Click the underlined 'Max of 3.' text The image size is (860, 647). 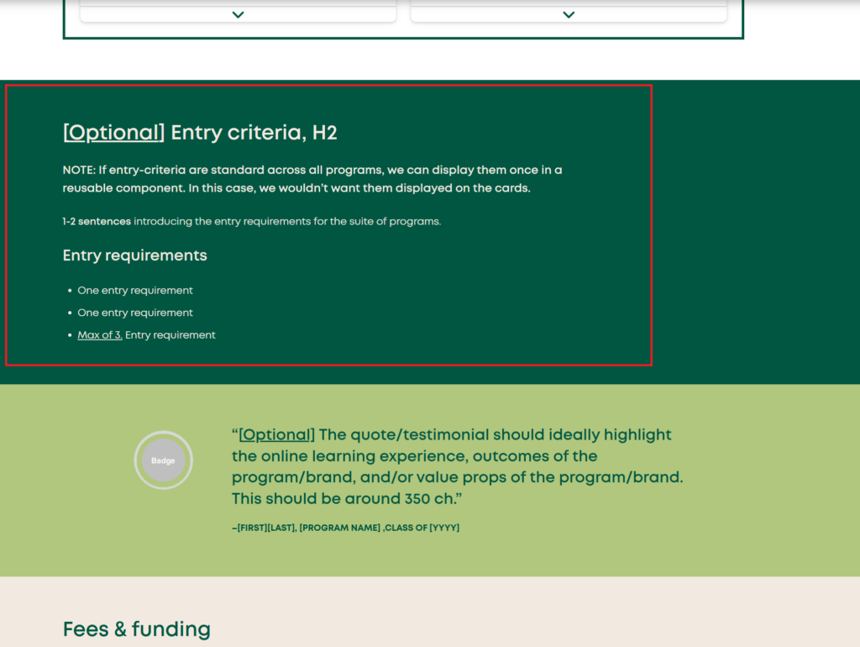(100, 334)
